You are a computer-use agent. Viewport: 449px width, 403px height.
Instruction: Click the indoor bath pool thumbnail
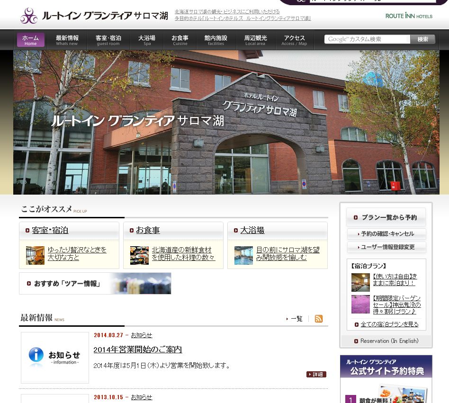[x=243, y=255]
